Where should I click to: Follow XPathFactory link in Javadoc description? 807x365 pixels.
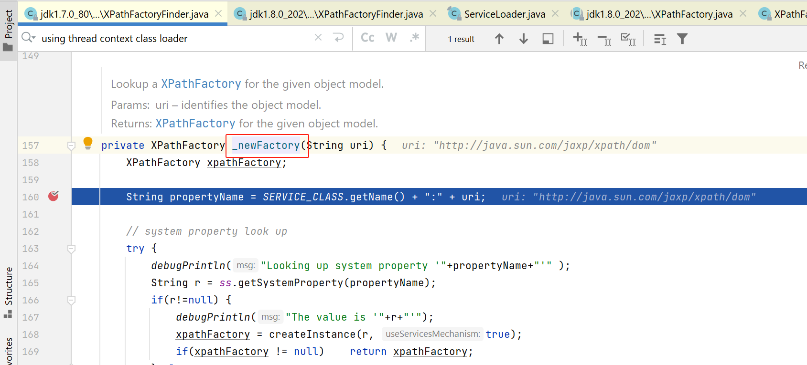tap(201, 84)
